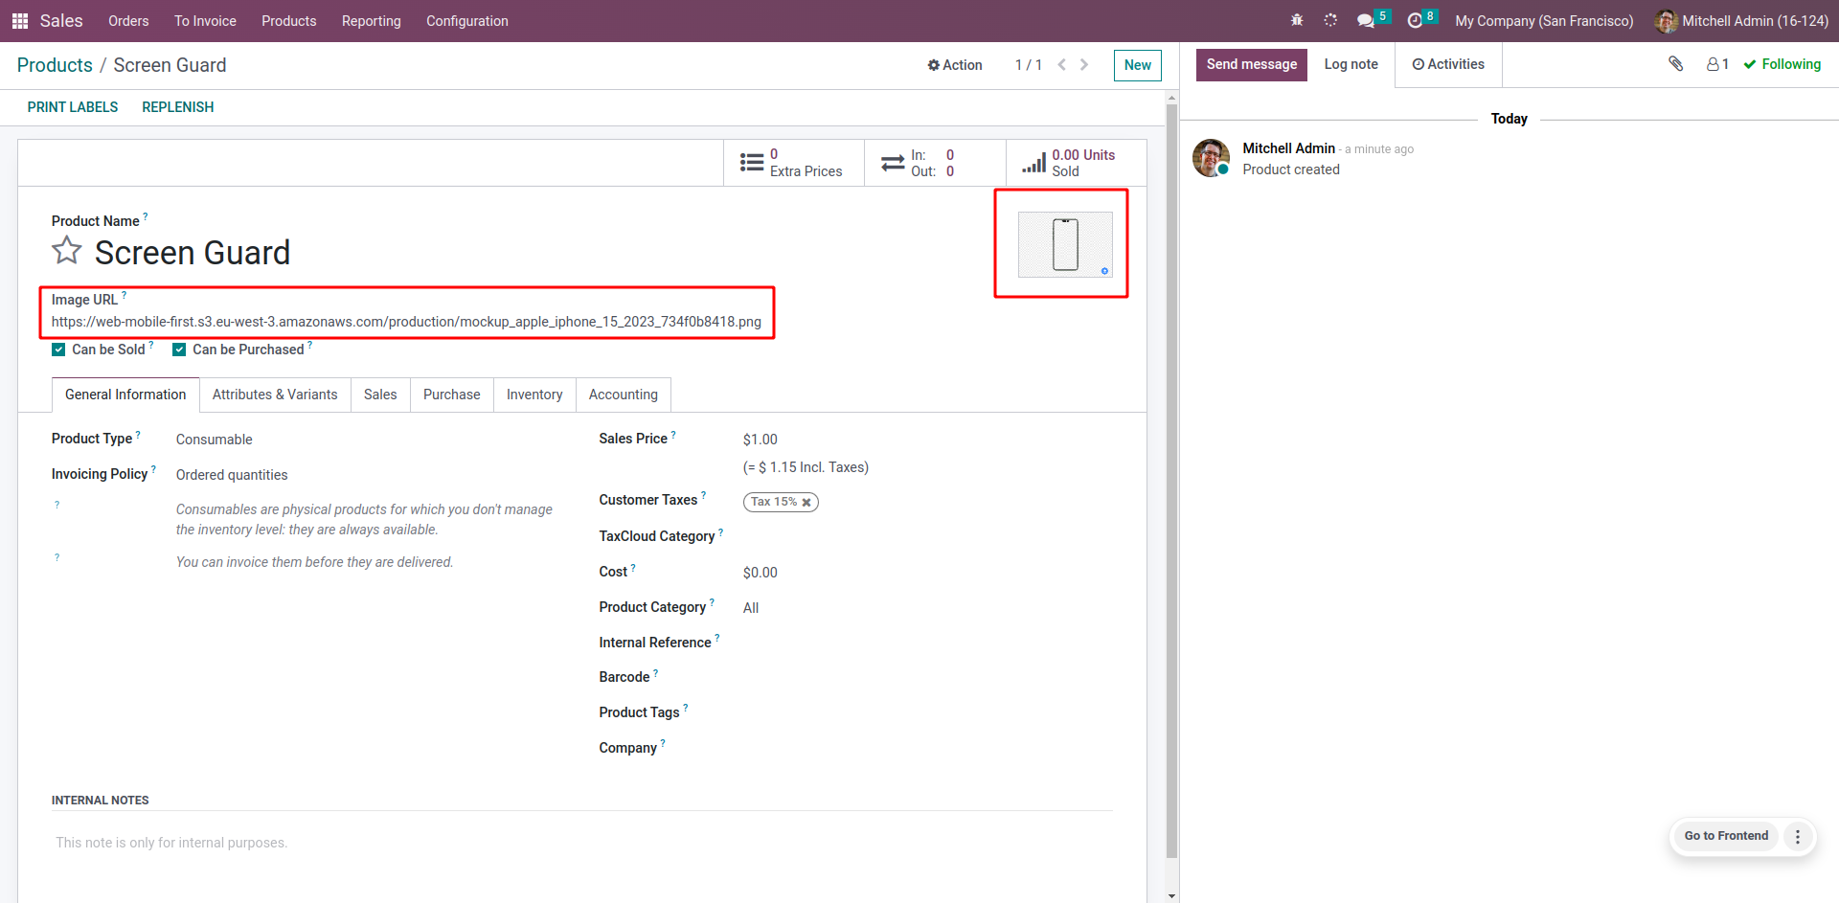Open the Inventory tab
This screenshot has height=903, width=1839.
pos(534,395)
